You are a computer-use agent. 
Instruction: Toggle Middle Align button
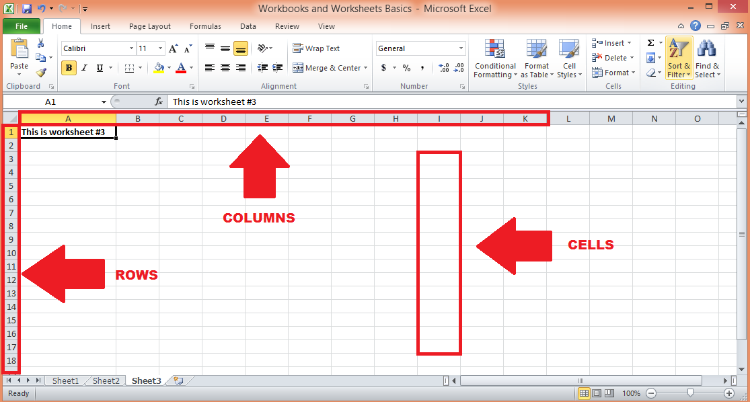[225, 48]
